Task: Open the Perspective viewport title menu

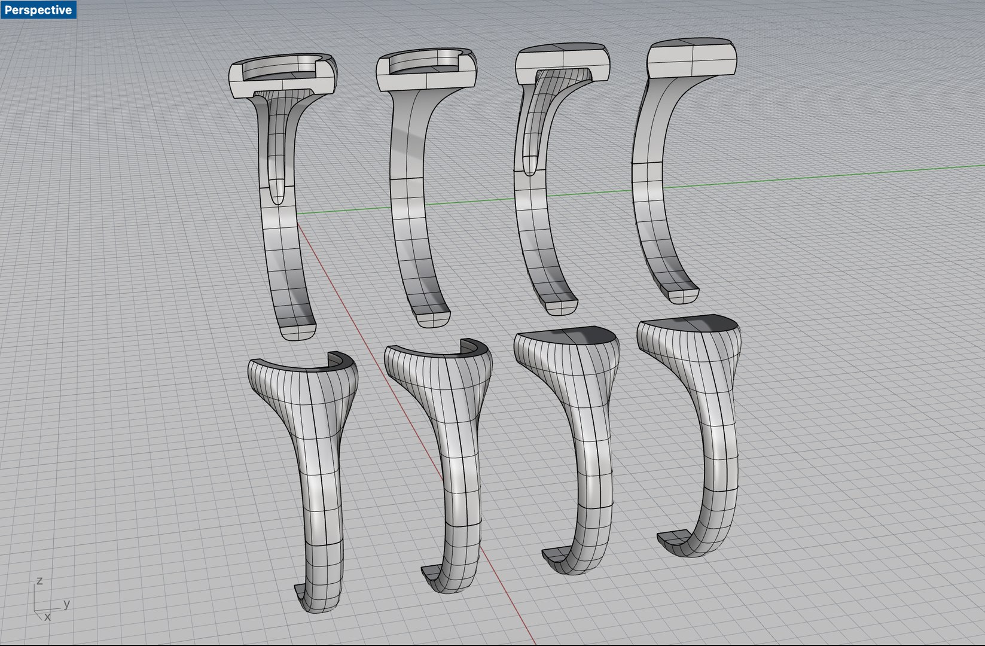Action: (38, 10)
